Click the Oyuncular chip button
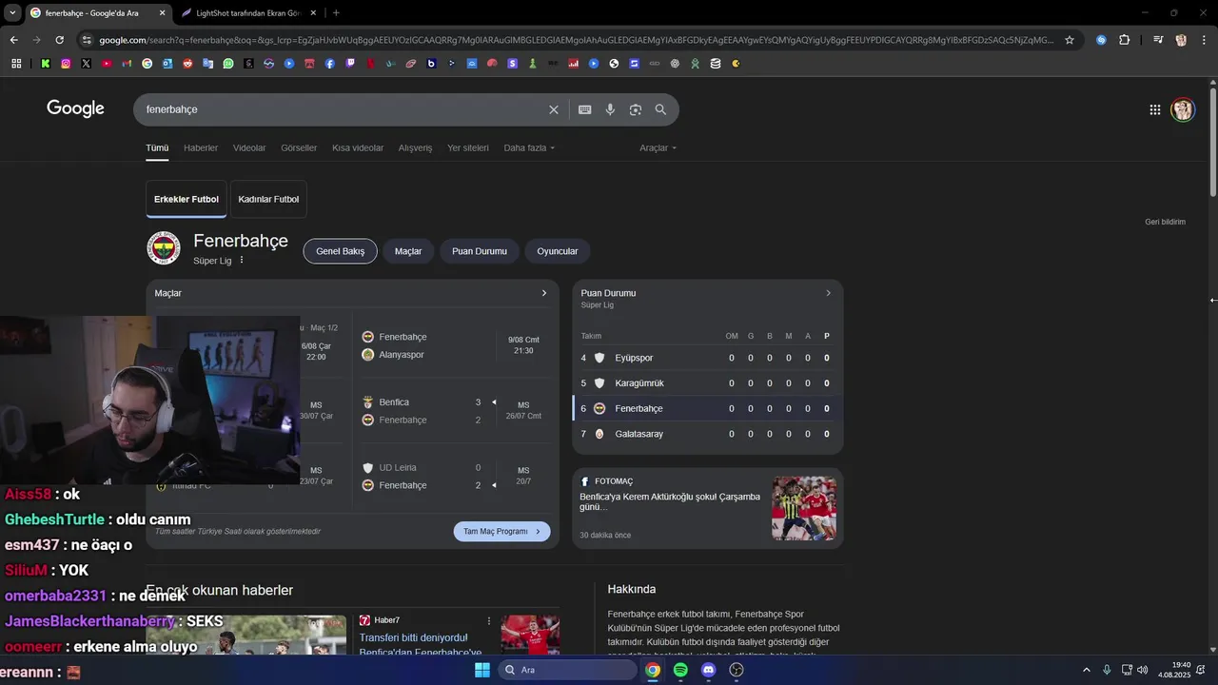 click(558, 251)
